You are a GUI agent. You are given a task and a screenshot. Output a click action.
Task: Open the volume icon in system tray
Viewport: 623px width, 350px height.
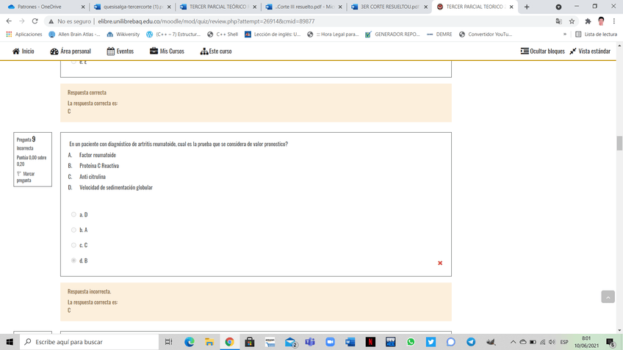coord(552,342)
